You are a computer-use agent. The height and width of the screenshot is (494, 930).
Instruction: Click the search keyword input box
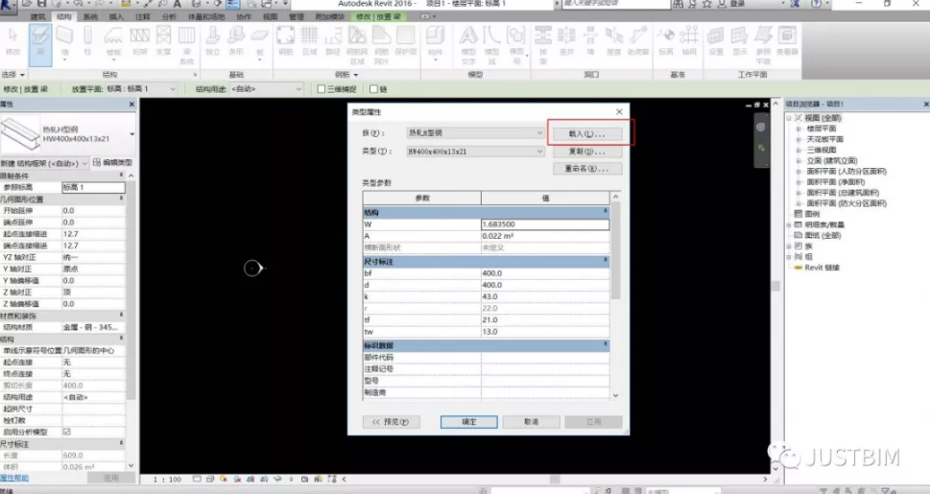pos(615,4)
